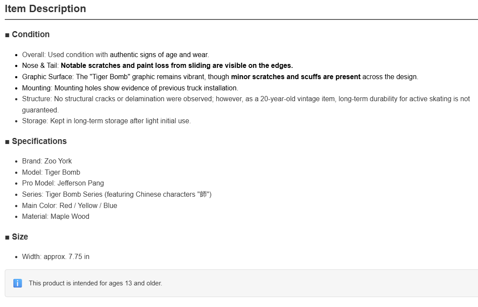The height and width of the screenshot is (307, 478).
Task: Click Main Color: Red / Yellow / Blue
Action: (x=70, y=205)
